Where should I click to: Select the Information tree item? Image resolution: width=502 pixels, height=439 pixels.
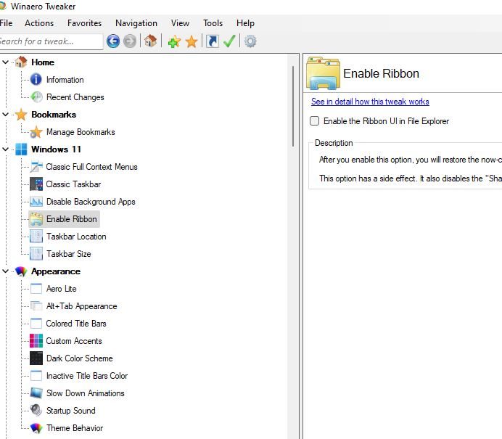point(65,80)
